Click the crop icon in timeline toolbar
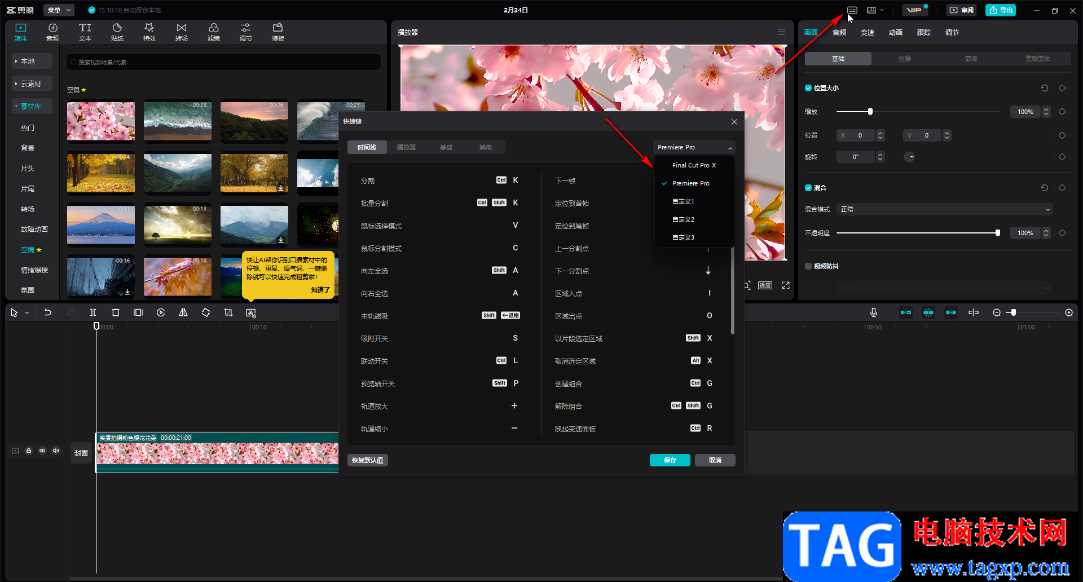The height and width of the screenshot is (582, 1083). pyautogui.click(x=228, y=312)
